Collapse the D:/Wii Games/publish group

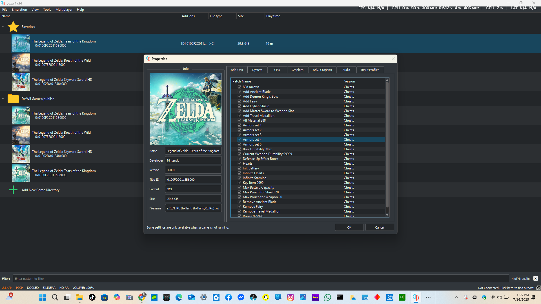coord(3,99)
